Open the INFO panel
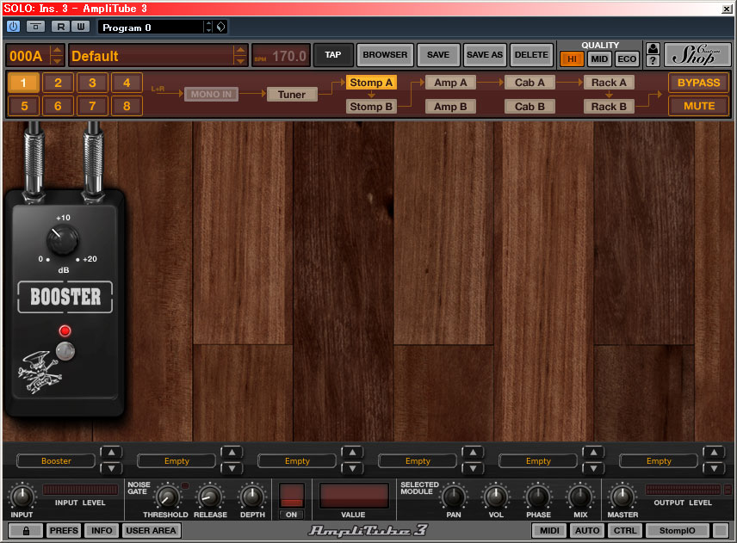This screenshot has height=543, width=737. tap(102, 531)
